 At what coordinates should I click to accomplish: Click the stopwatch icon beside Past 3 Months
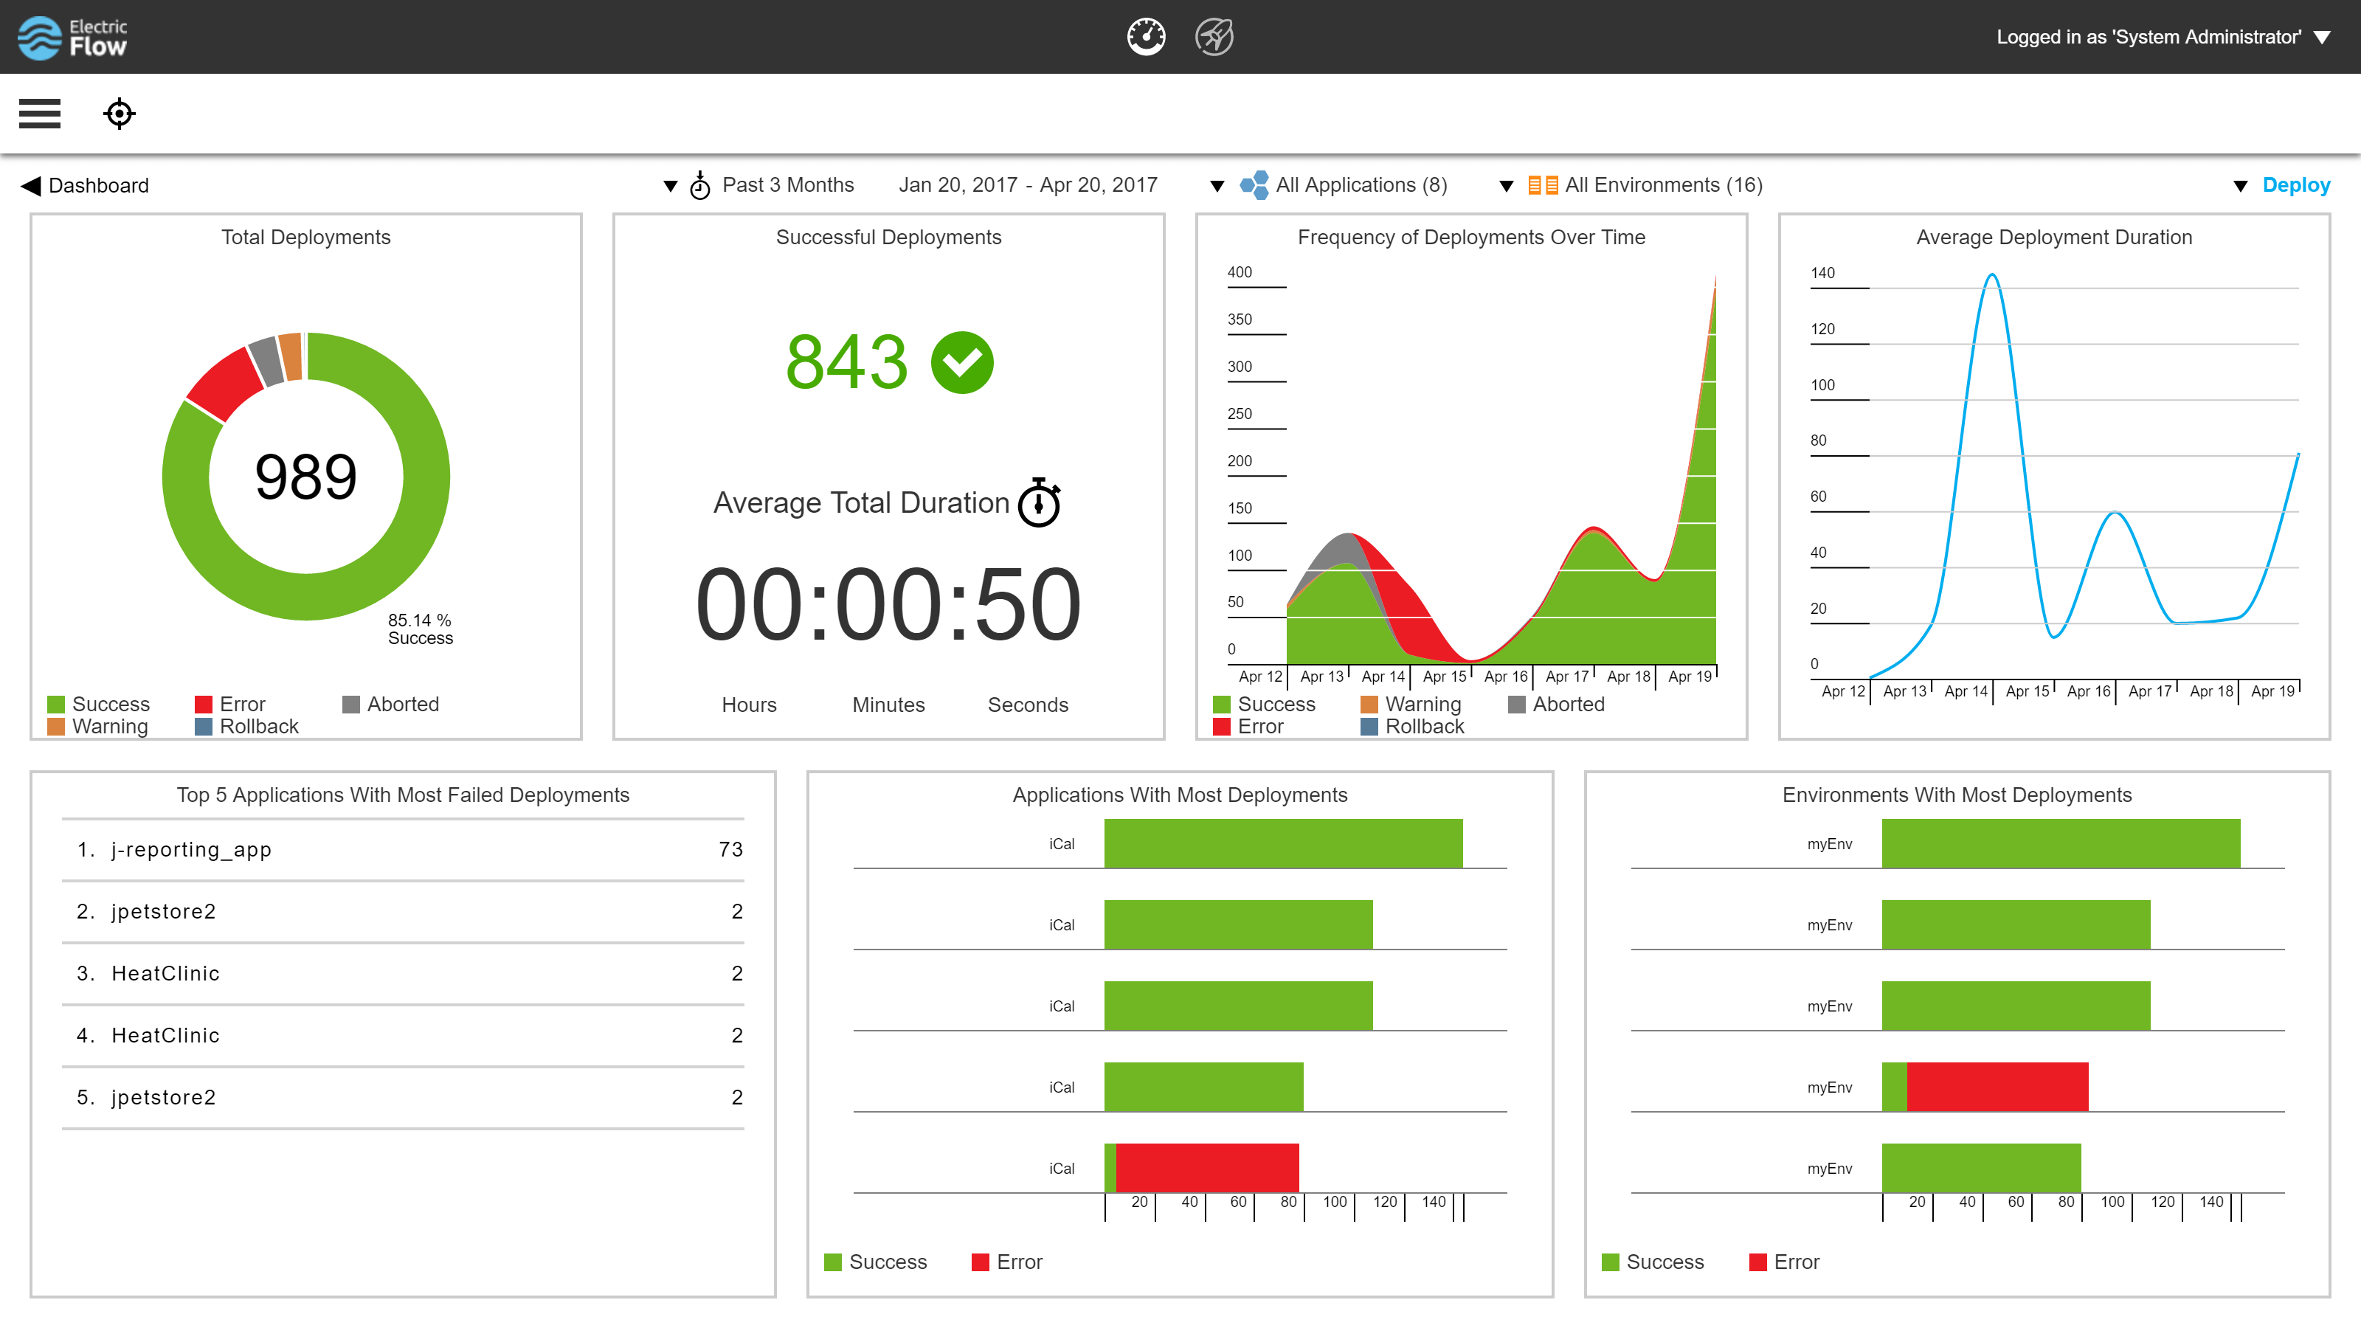[x=700, y=186]
